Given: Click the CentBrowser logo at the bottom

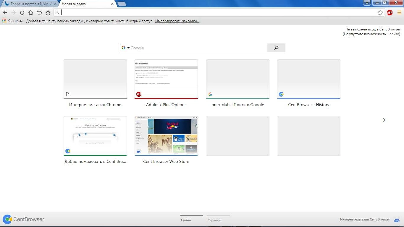Looking at the screenshot, I should point(23,219).
